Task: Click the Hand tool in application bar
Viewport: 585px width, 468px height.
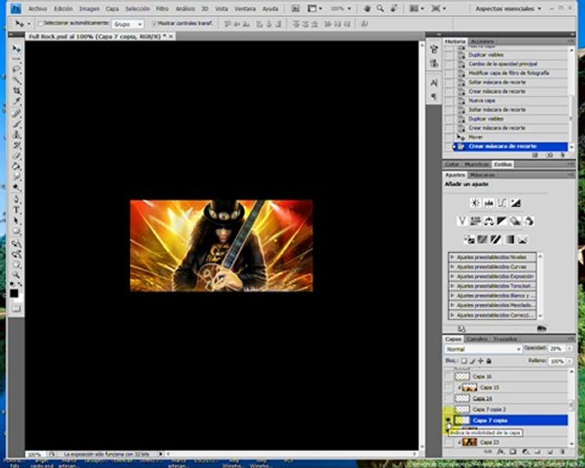Action: click(x=367, y=8)
